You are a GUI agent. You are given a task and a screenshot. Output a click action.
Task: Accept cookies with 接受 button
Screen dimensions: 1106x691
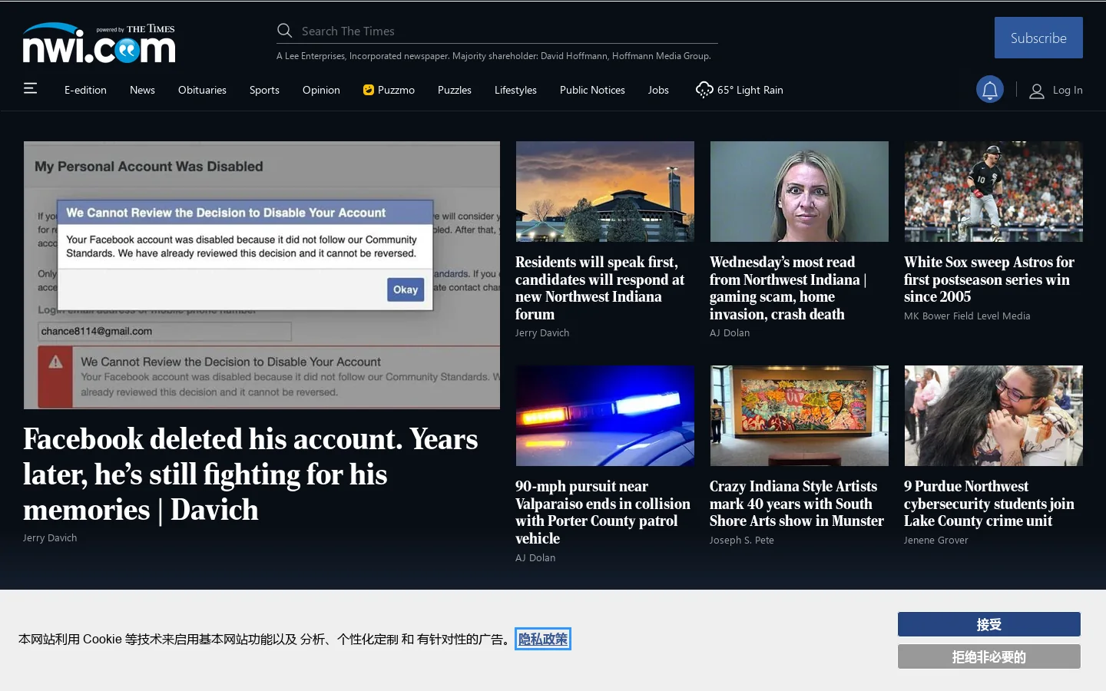click(x=988, y=624)
